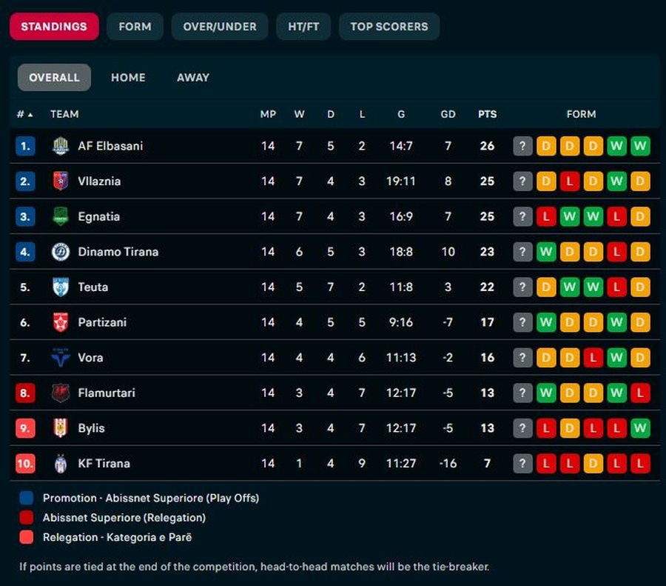This screenshot has height=586, width=666.
Task: Show Away standings table
Action: pyautogui.click(x=193, y=77)
